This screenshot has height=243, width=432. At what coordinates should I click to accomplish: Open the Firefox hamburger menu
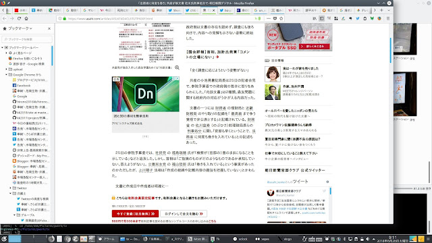(x=388, y=18)
